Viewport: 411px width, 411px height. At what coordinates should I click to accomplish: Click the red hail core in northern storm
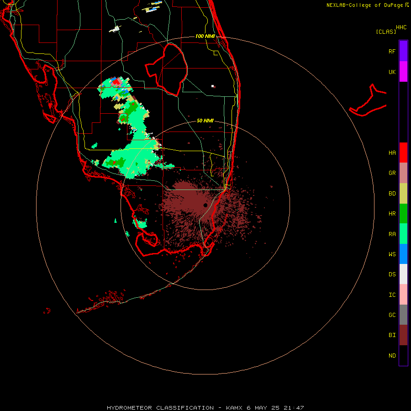(116, 82)
